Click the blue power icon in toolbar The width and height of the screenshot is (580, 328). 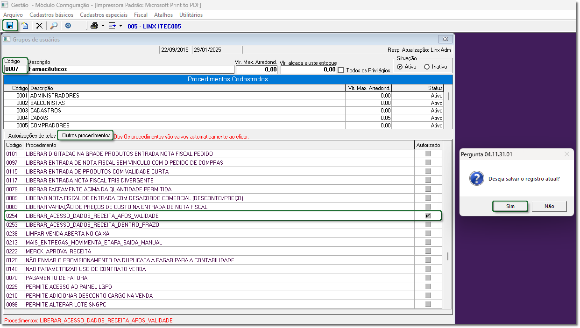(68, 26)
